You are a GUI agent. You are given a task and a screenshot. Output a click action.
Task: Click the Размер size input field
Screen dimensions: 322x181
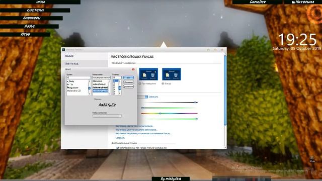coord(117,77)
